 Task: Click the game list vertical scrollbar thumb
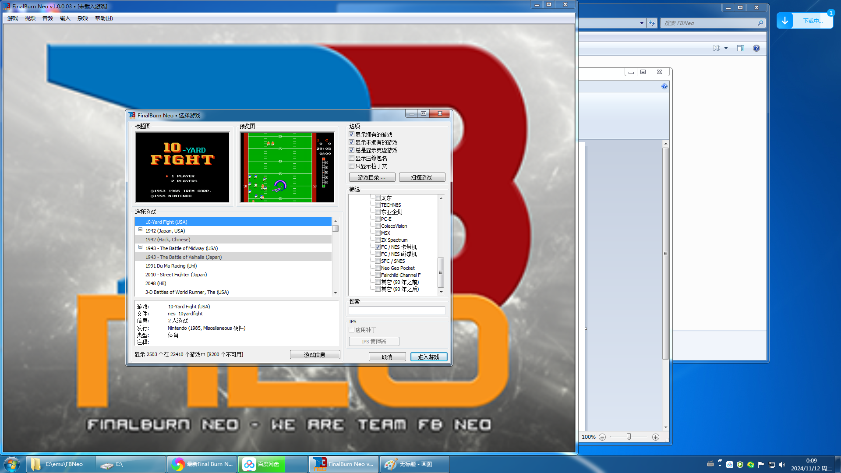pos(336,228)
